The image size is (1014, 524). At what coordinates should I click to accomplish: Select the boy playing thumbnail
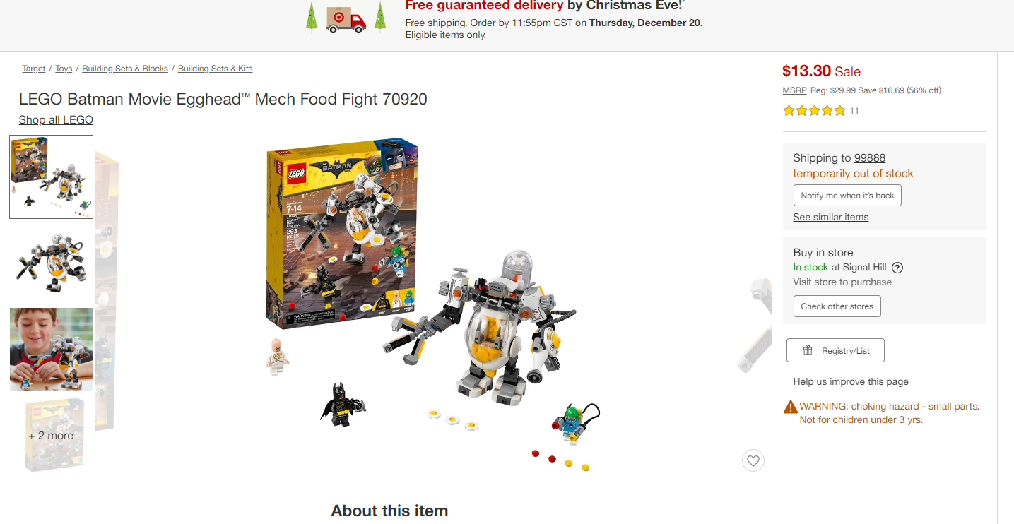[x=51, y=349]
